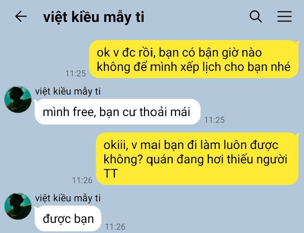The image size is (304, 233).
Task: Click the word free in the white bubble
Action: (84, 112)
